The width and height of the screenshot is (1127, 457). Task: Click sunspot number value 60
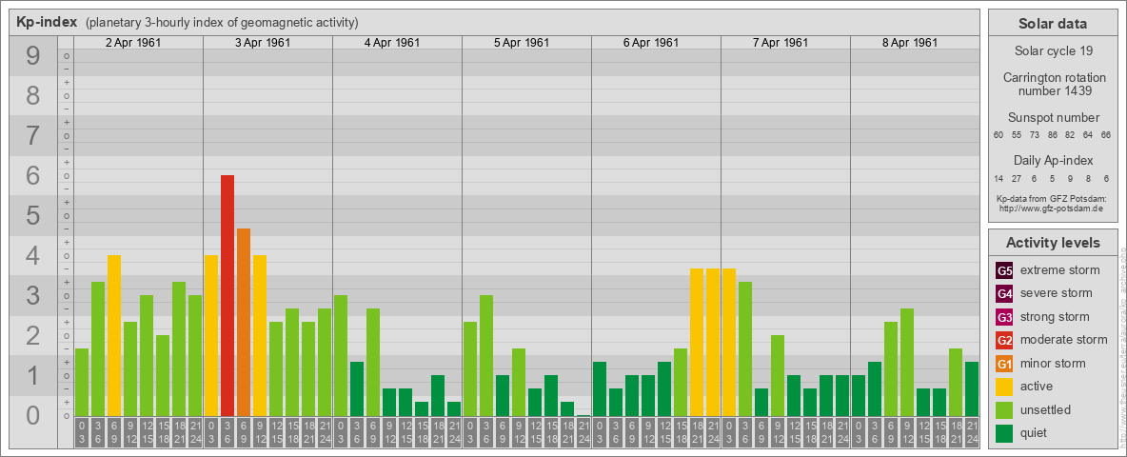pos(998,135)
